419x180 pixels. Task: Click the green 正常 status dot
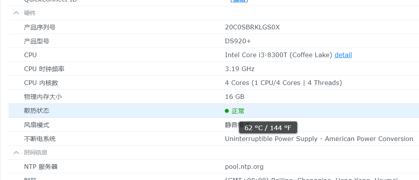227,111
